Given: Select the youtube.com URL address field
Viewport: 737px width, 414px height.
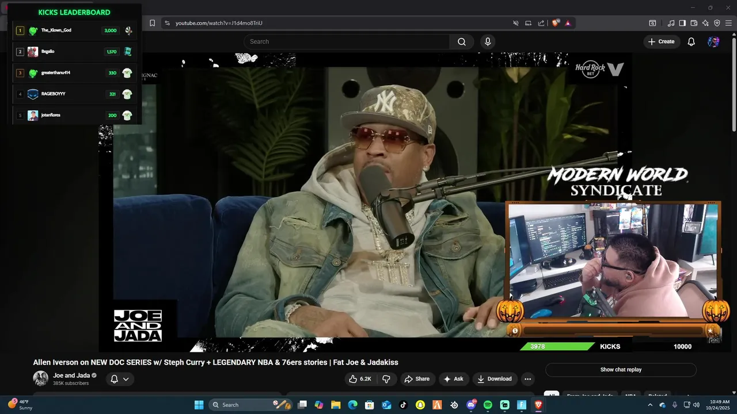Looking at the screenshot, I should [219, 23].
